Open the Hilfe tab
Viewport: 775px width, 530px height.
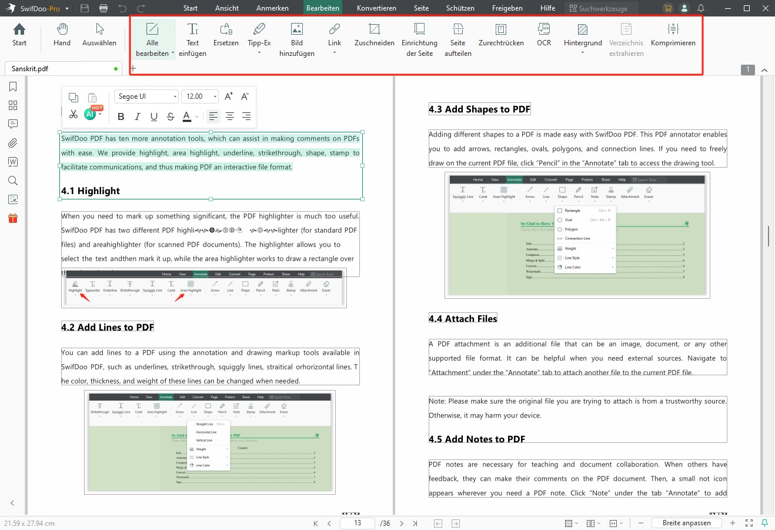tap(547, 8)
